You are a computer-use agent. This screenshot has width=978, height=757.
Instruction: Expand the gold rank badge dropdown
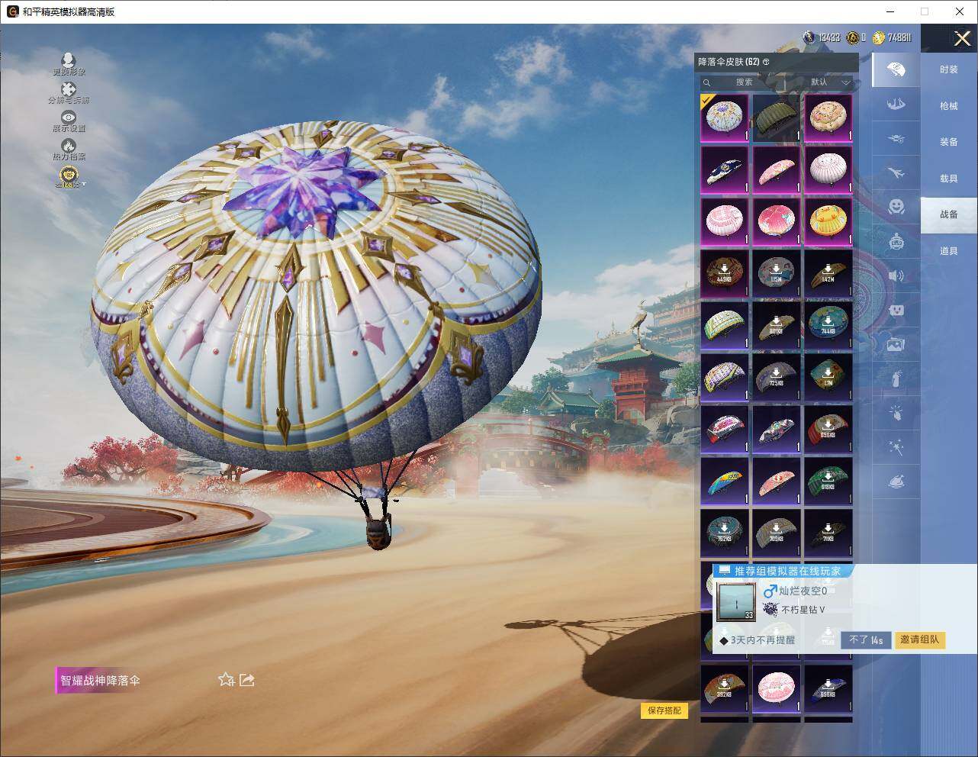tap(69, 177)
